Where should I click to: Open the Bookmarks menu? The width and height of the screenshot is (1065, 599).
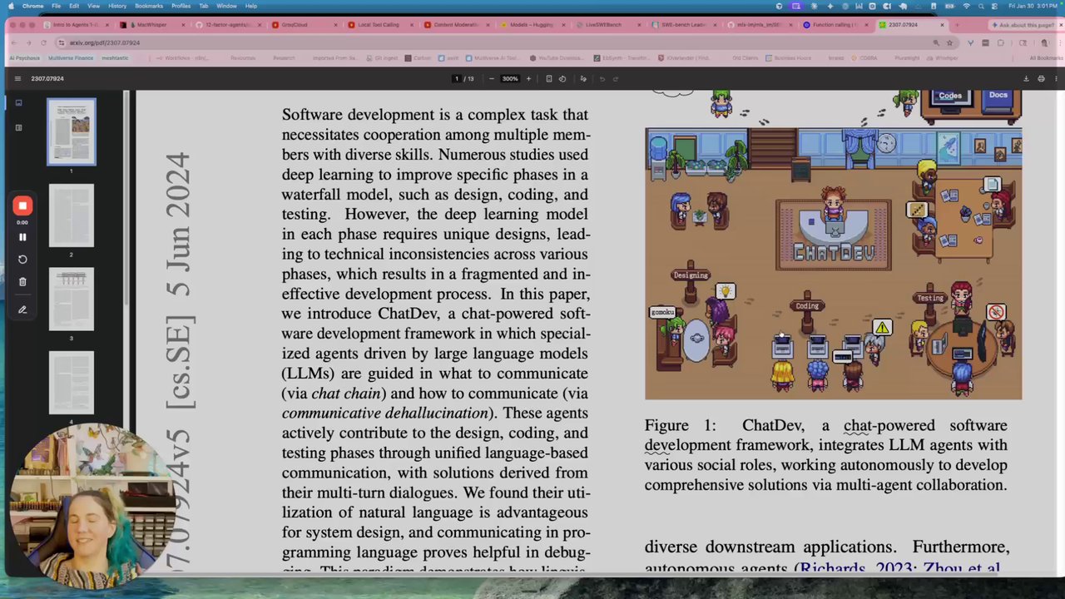[149, 6]
